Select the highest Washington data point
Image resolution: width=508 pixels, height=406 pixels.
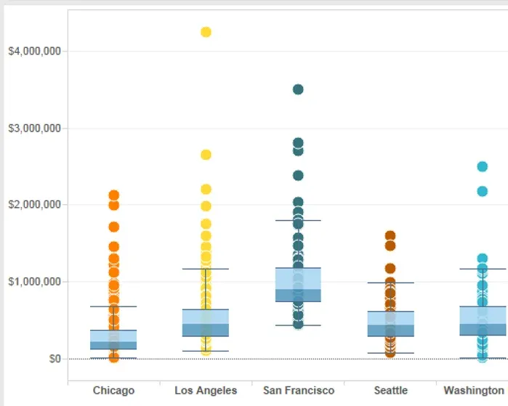(x=482, y=166)
